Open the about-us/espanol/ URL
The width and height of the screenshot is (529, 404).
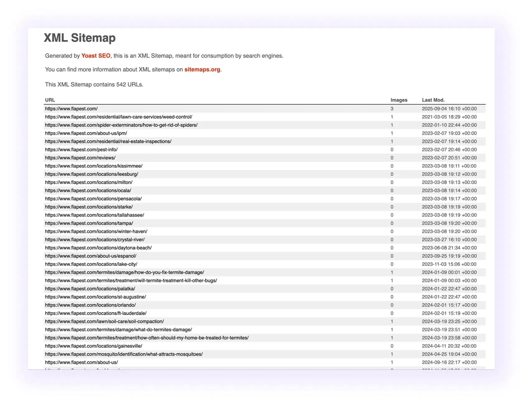pyautogui.click(x=91, y=256)
